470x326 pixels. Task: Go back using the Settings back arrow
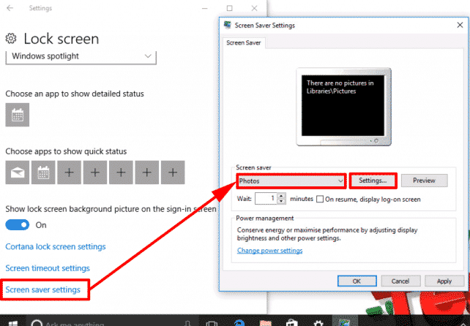tap(10, 8)
